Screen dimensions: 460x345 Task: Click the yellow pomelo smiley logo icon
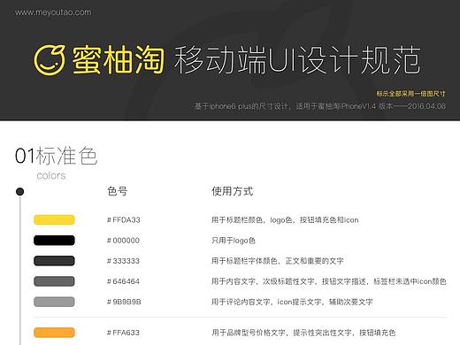pos(50,60)
